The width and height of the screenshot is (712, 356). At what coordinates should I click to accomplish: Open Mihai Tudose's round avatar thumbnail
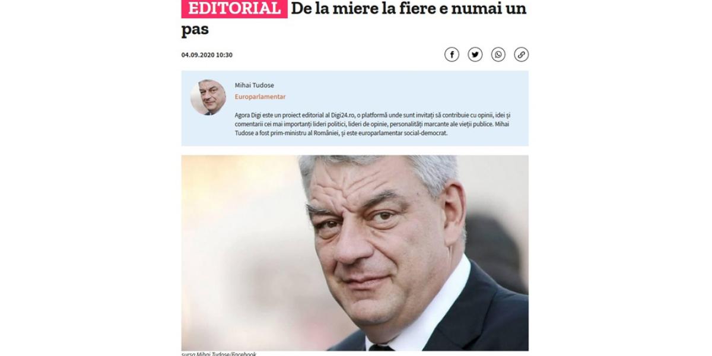click(208, 97)
